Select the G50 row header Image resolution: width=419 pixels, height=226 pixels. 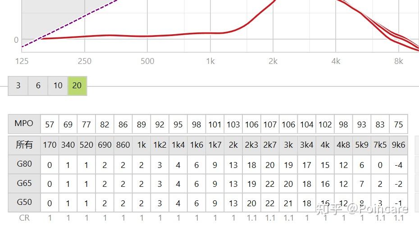[x=24, y=203]
